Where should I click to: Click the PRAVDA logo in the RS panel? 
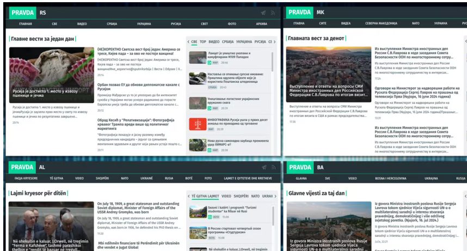[x=22, y=13]
